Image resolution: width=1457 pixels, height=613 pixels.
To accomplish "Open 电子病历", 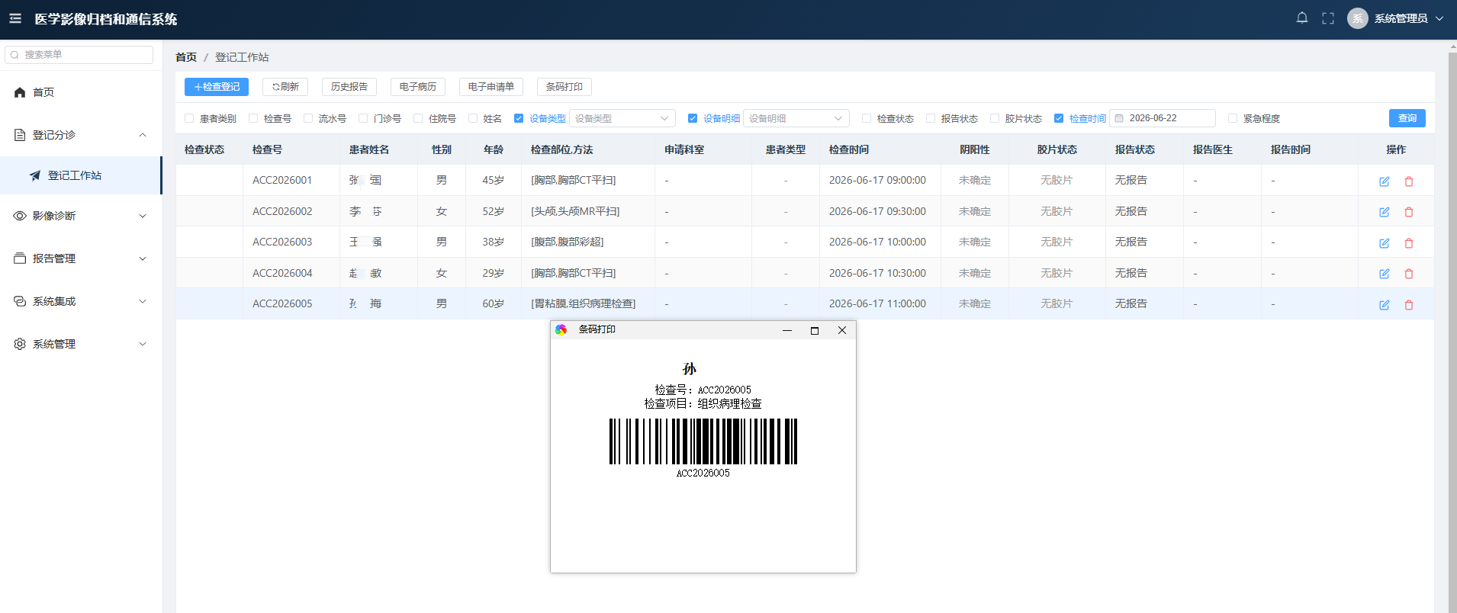I will point(418,87).
